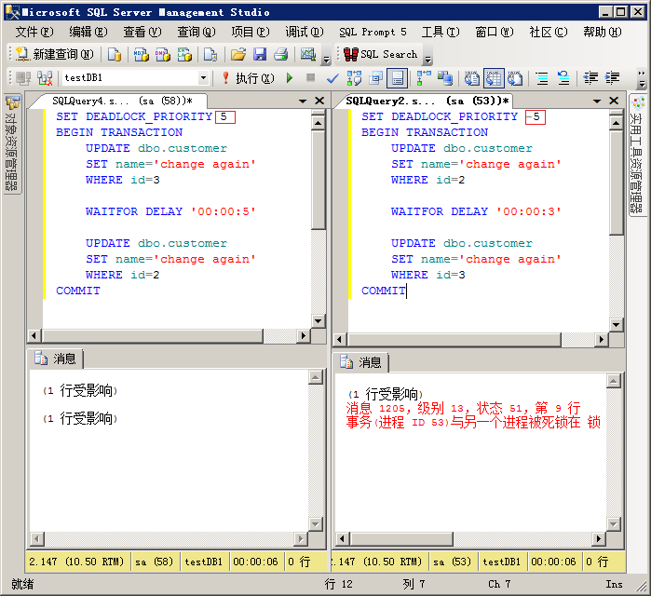Click the right arrow on the SQLQuery4 editor's horizontal scrollbar
The image size is (651, 596).
(x=304, y=335)
